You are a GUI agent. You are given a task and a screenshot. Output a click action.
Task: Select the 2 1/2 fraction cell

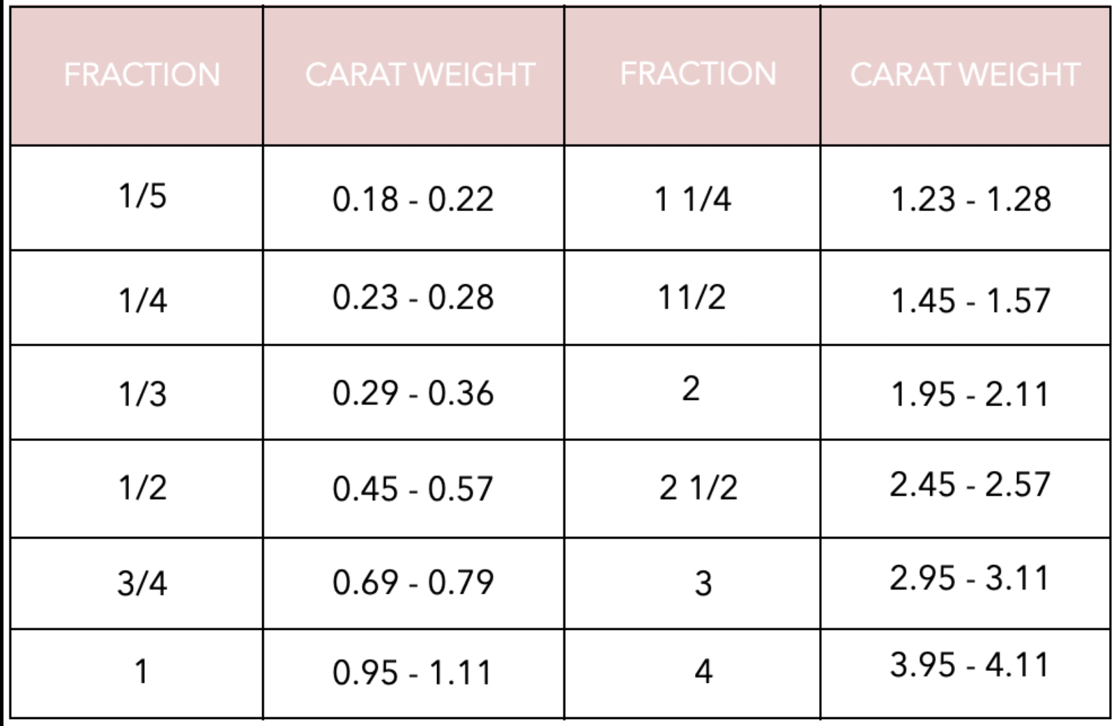pyautogui.click(x=698, y=488)
